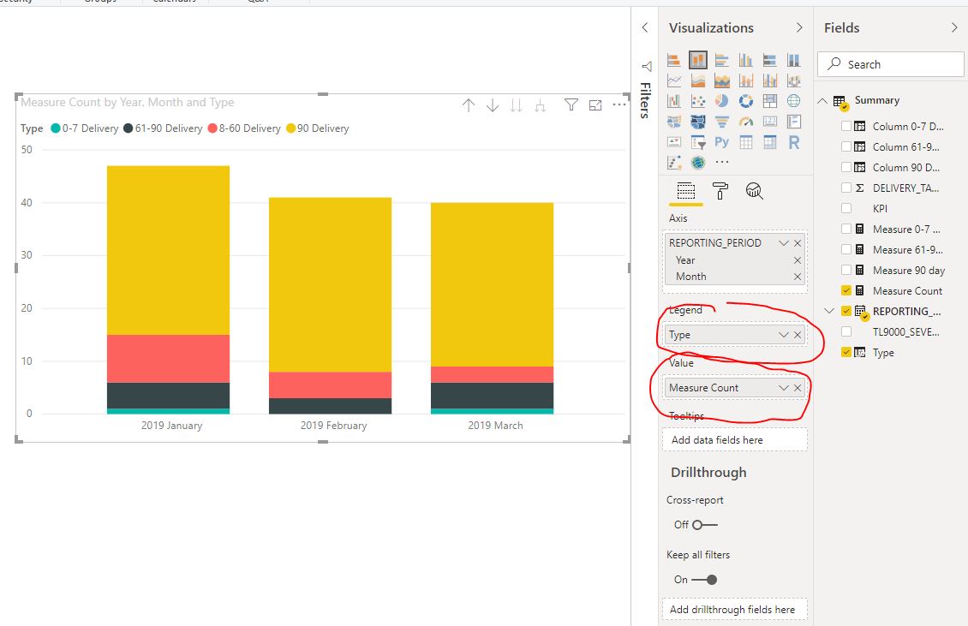Check the DELIVERY_TA... field checkbox

click(x=846, y=188)
